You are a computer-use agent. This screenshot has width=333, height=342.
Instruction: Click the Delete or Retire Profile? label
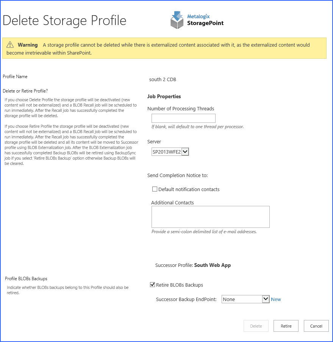25,91
